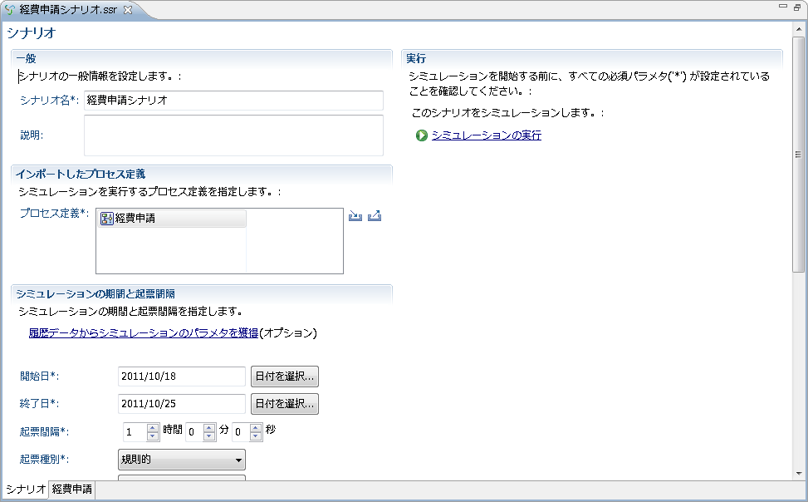The width and height of the screenshot is (808, 502).
Task: Click the import process definition icon
Action: point(355,215)
